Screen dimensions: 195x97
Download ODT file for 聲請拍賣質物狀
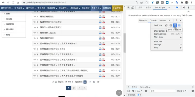click(100, 17)
